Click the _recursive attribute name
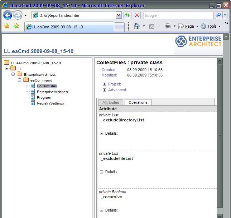 pyautogui.click(x=111, y=197)
